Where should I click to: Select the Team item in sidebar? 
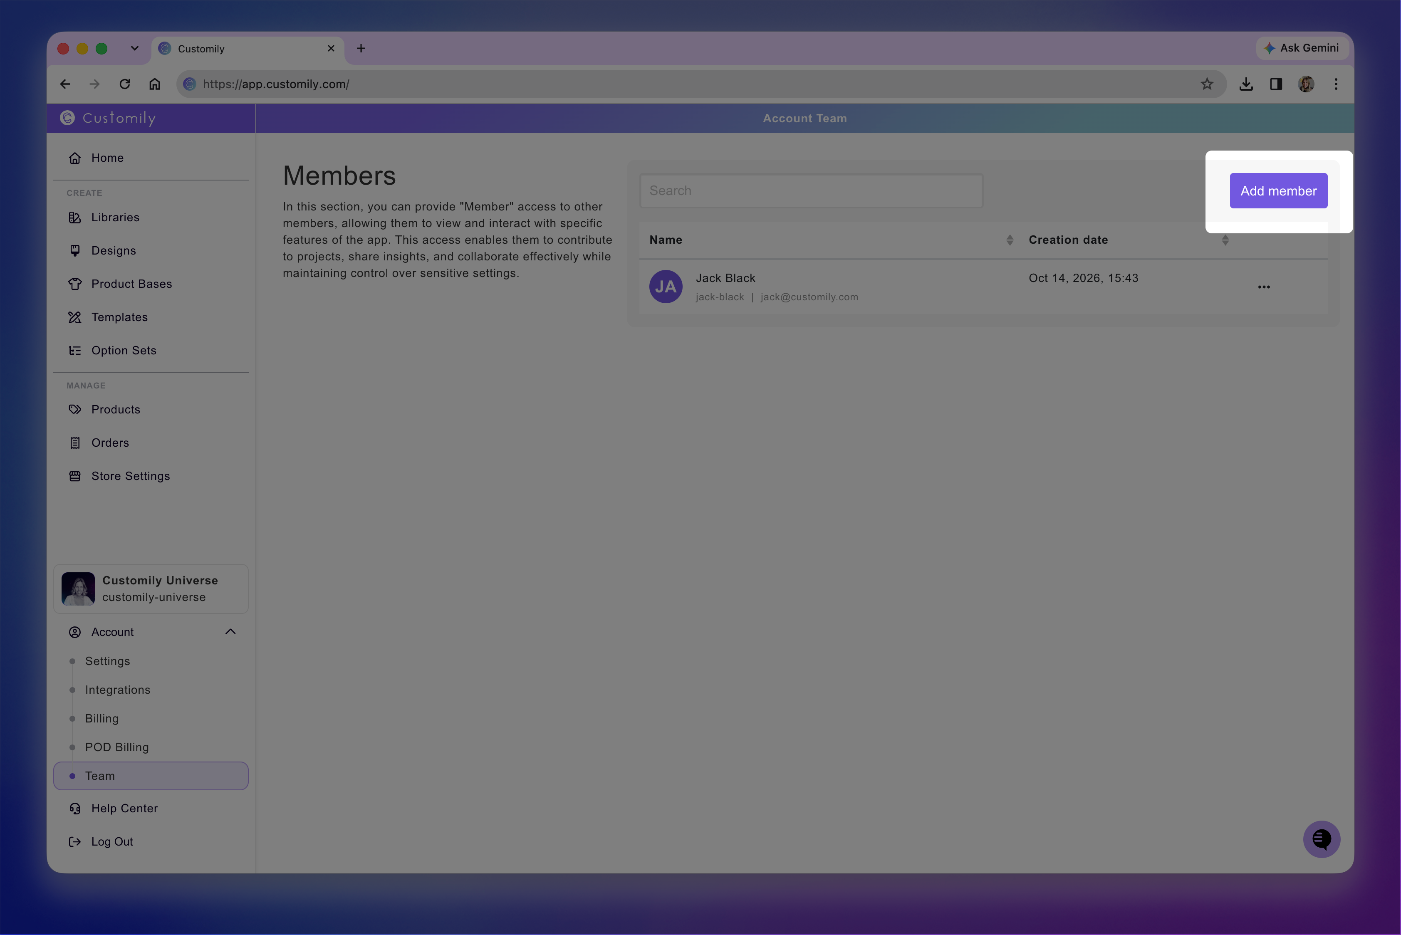pyautogui.click(x=151, y=776)
